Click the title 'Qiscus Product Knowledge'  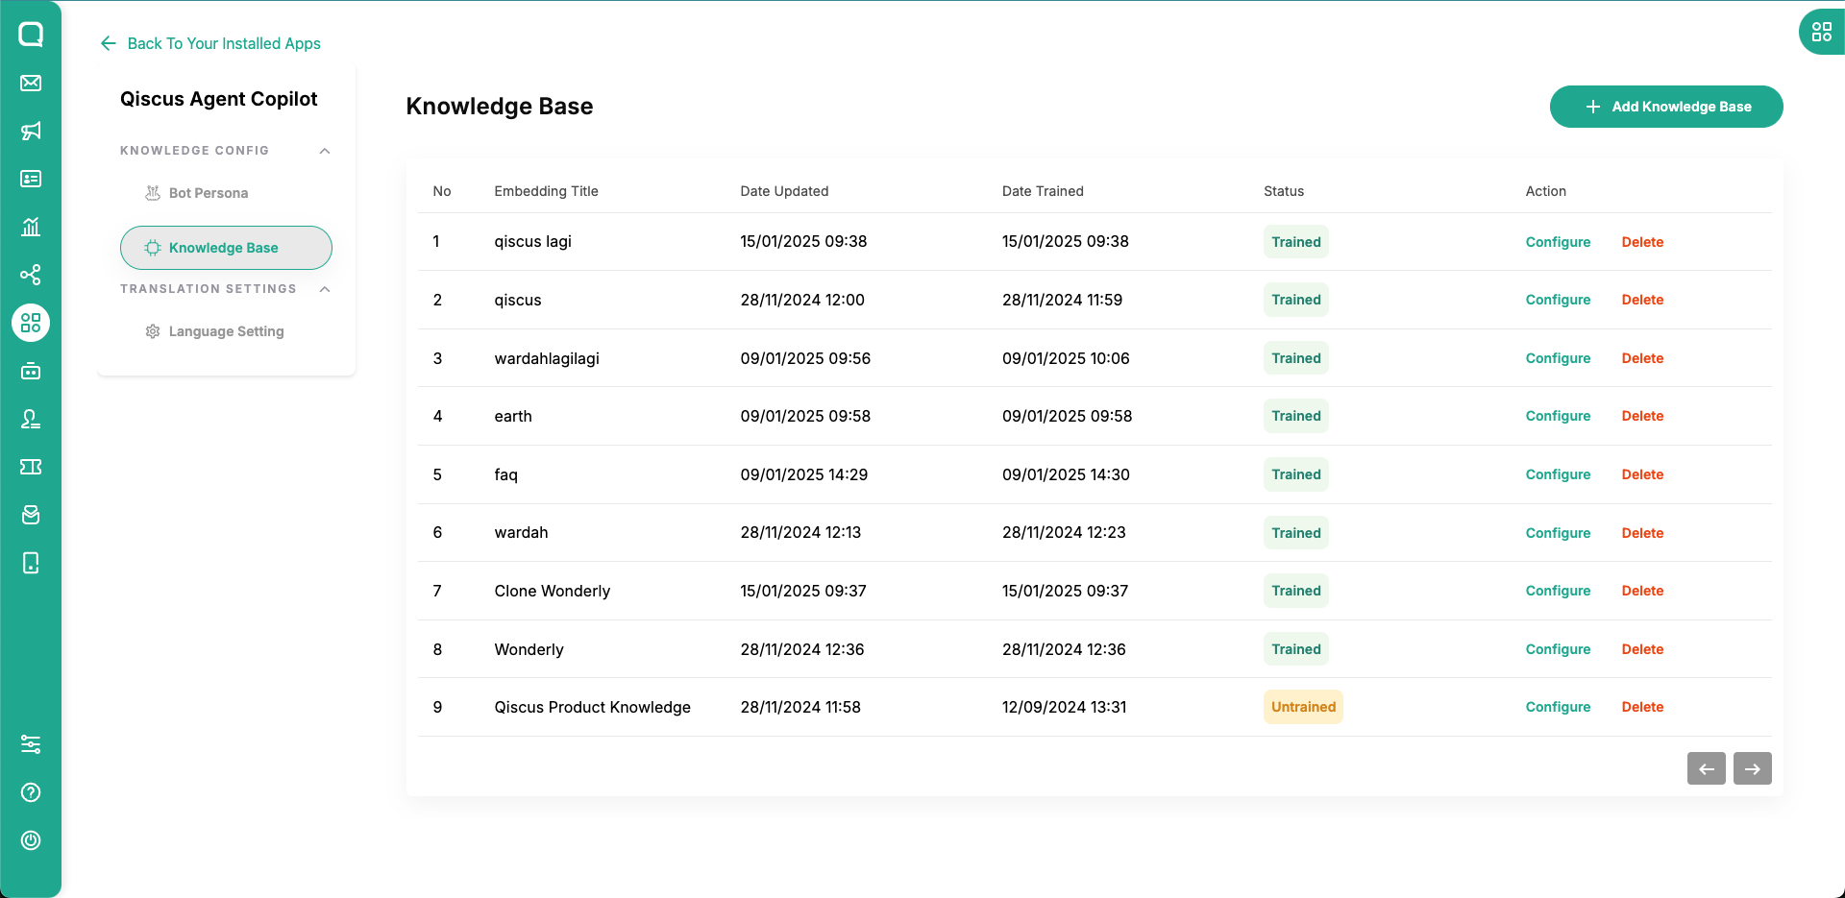coord(592,707)
